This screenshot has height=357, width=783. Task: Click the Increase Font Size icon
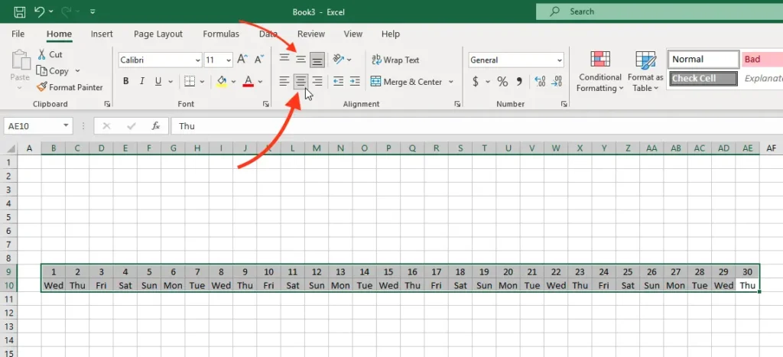click(x=242, y=60)
